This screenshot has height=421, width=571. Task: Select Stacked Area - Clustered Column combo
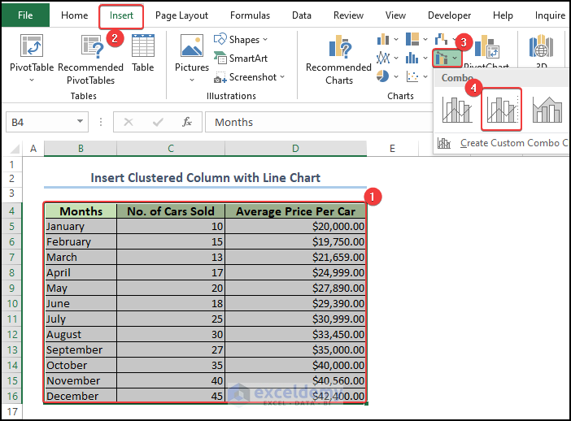(547, 109)
